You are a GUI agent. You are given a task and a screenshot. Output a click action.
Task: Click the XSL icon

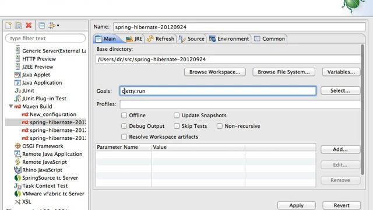click(17, 202)
